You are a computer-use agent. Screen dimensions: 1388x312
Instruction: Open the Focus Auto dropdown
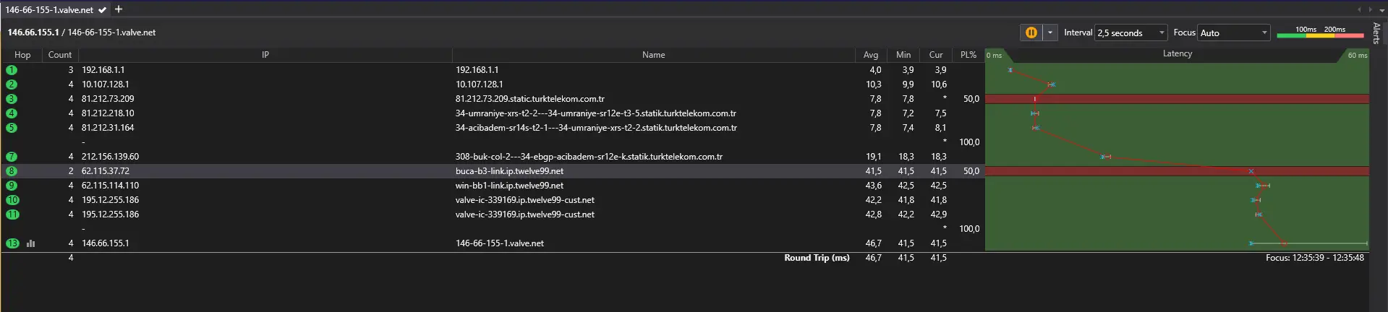(x=1234, y=32)
